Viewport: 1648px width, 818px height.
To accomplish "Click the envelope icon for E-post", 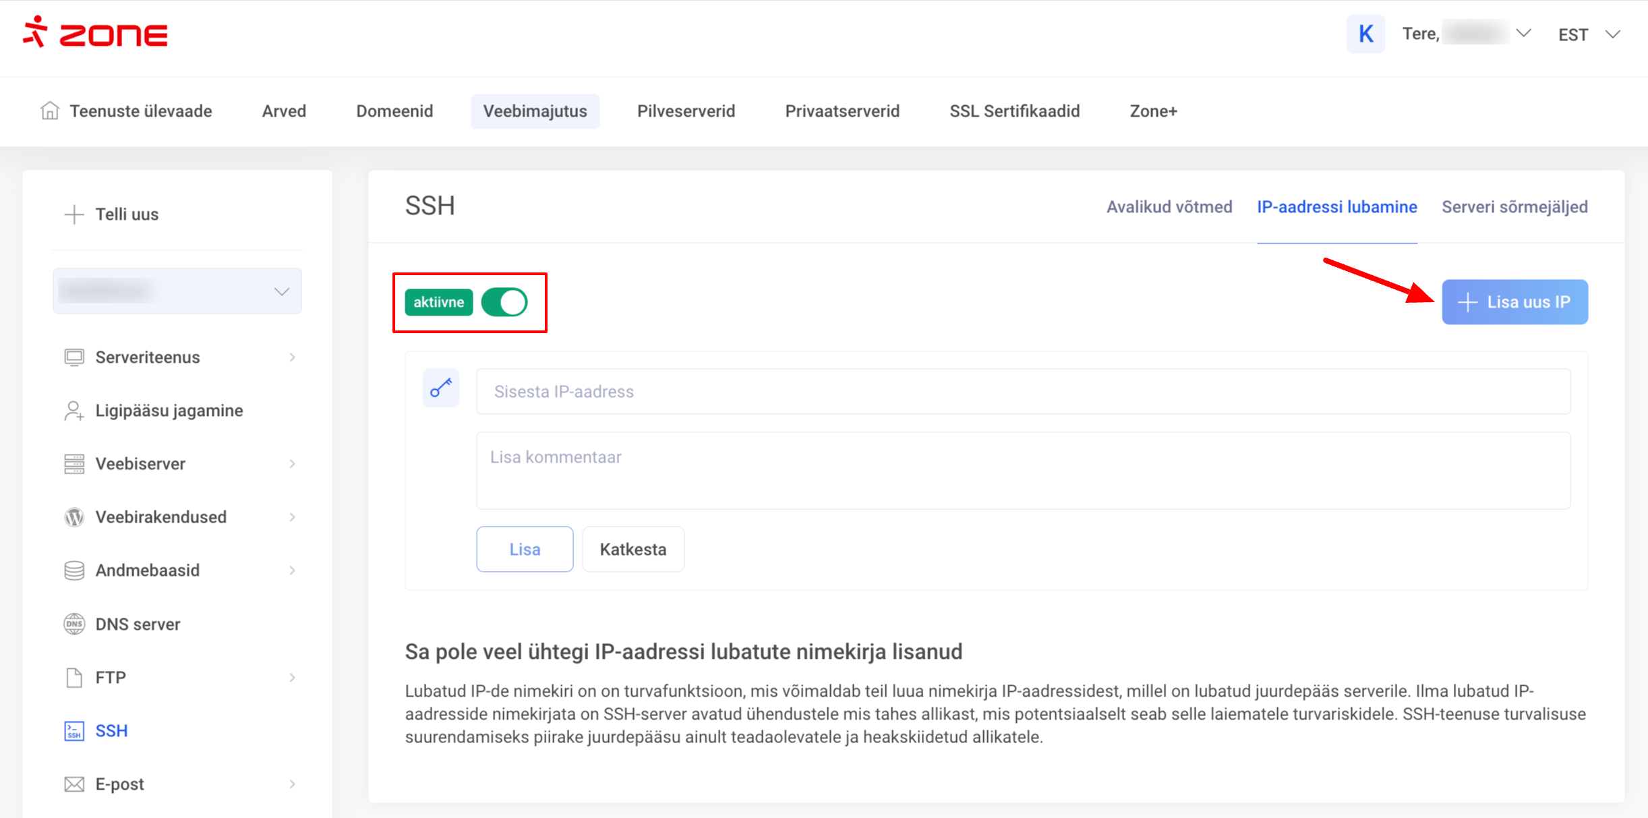I will 74,784.
